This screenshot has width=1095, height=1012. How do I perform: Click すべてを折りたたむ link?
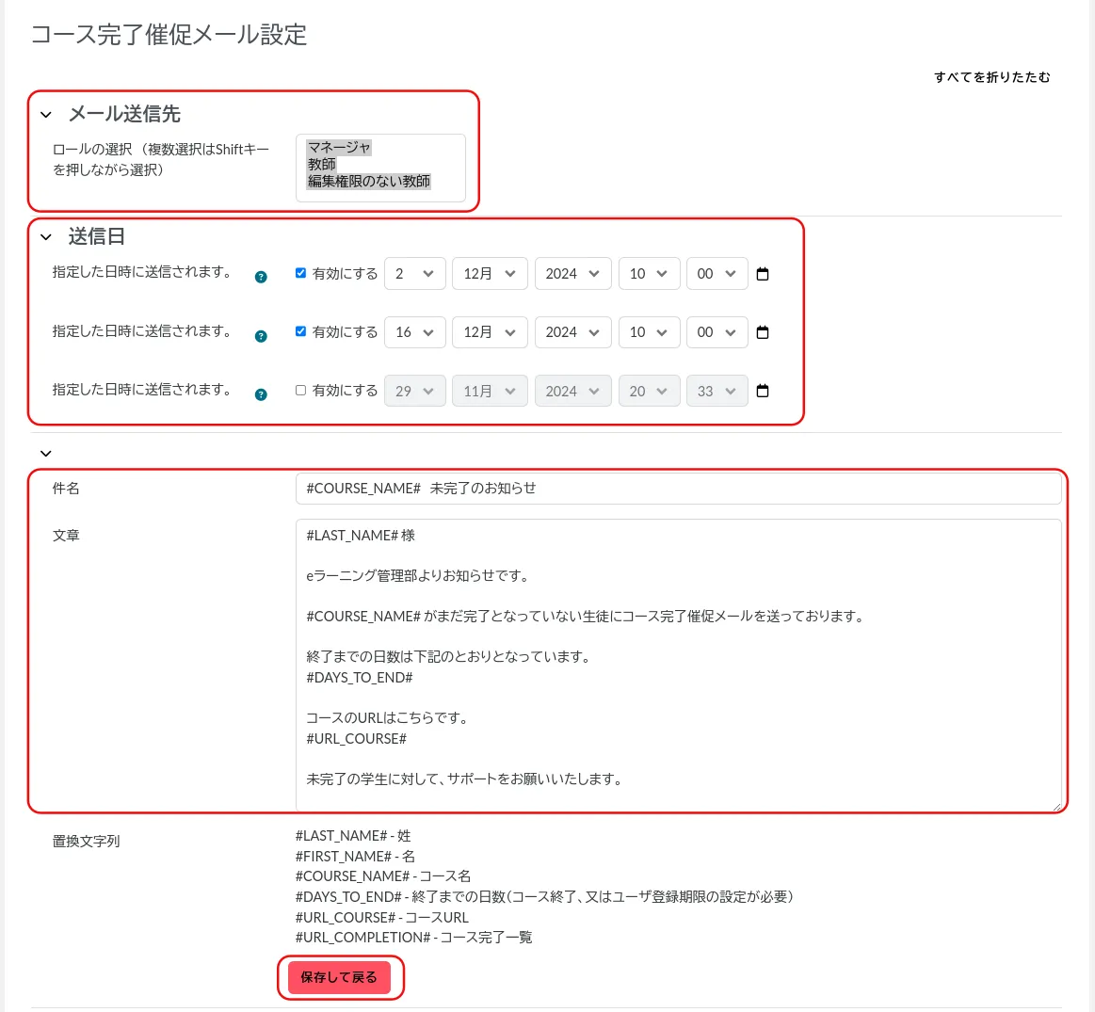[x=991, y=77]
